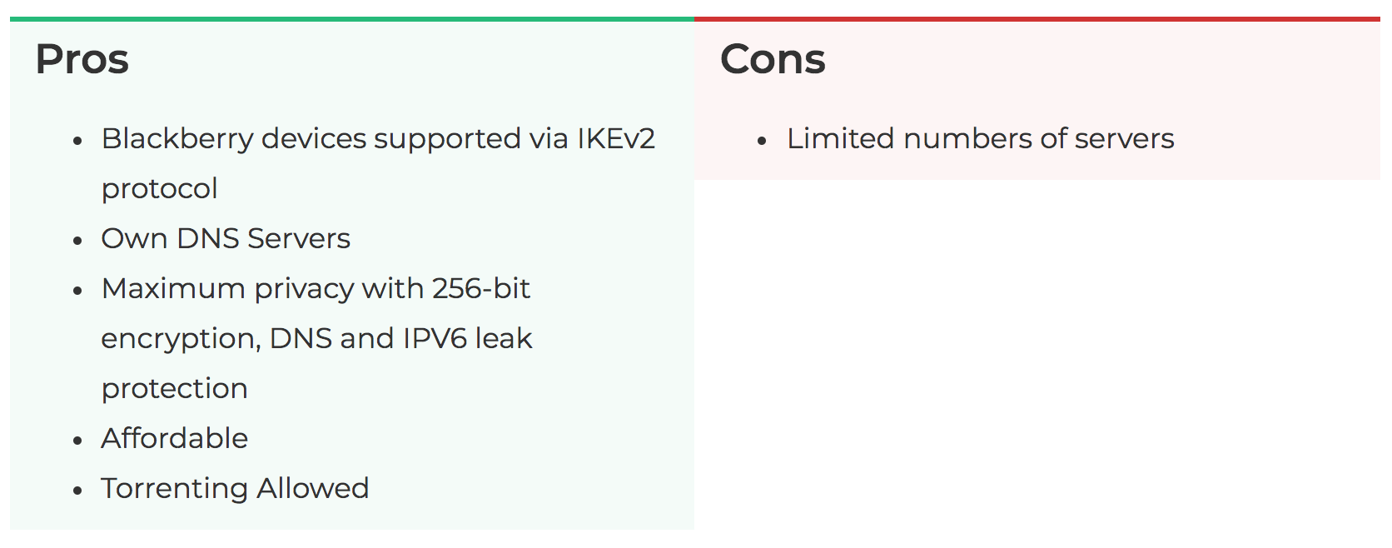1392x548 pixels.
Task: Click the word IKEv2
Action: tap(616, 138)
